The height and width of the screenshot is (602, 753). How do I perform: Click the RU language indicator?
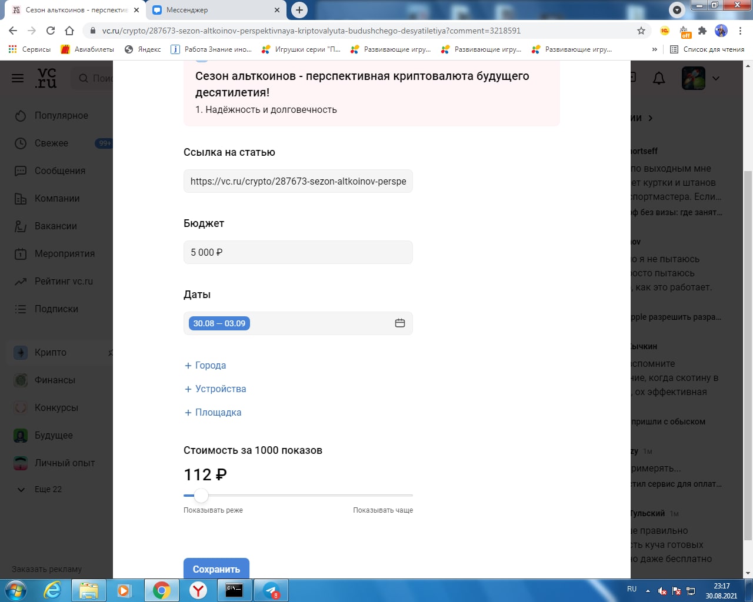(632, 589)
